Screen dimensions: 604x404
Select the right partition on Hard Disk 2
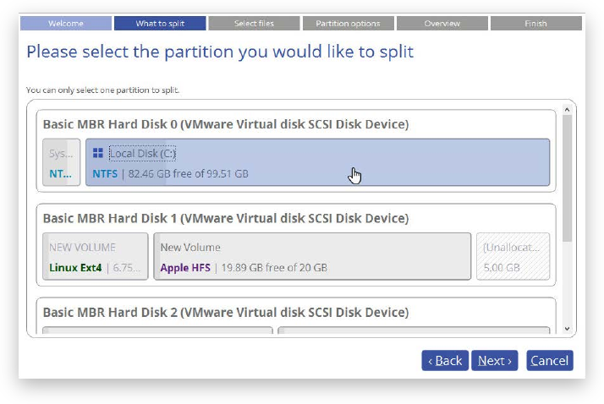413,332
